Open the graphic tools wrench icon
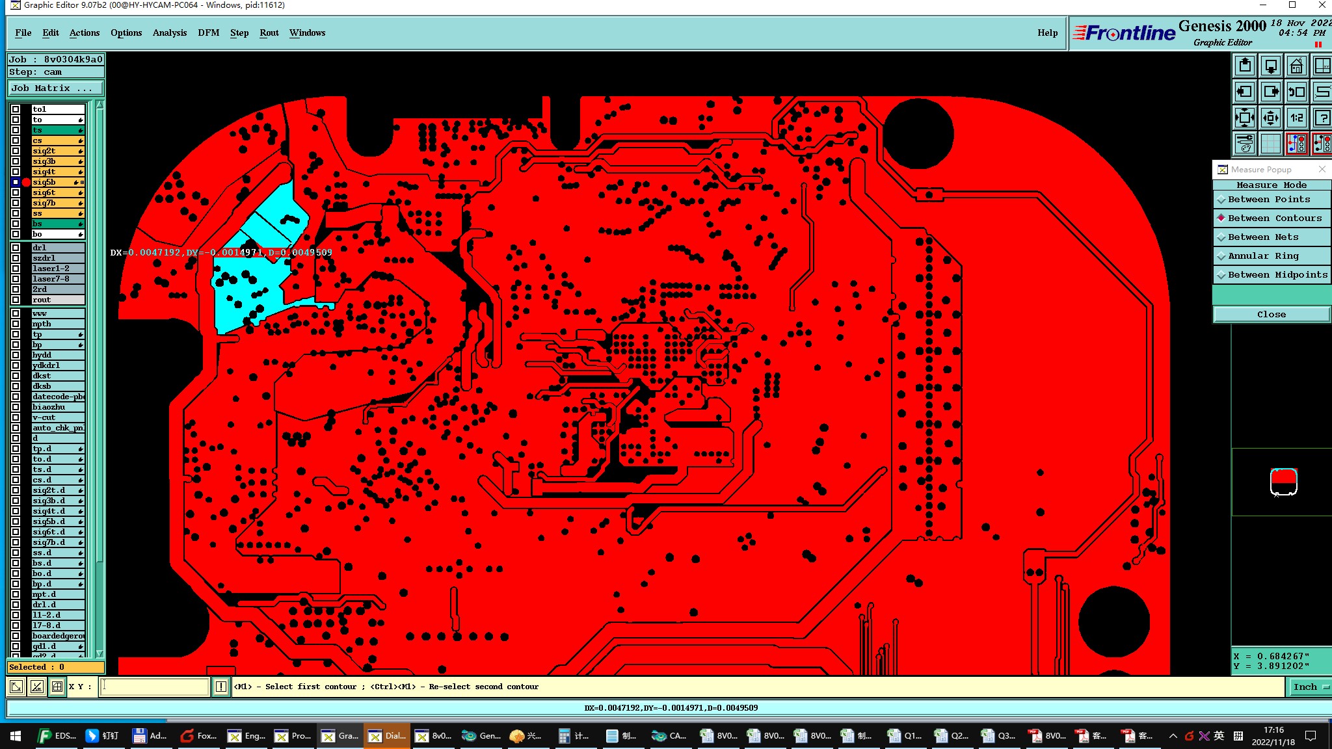Viewport: 1332px width, 749px height. [x=1245, y=144]
